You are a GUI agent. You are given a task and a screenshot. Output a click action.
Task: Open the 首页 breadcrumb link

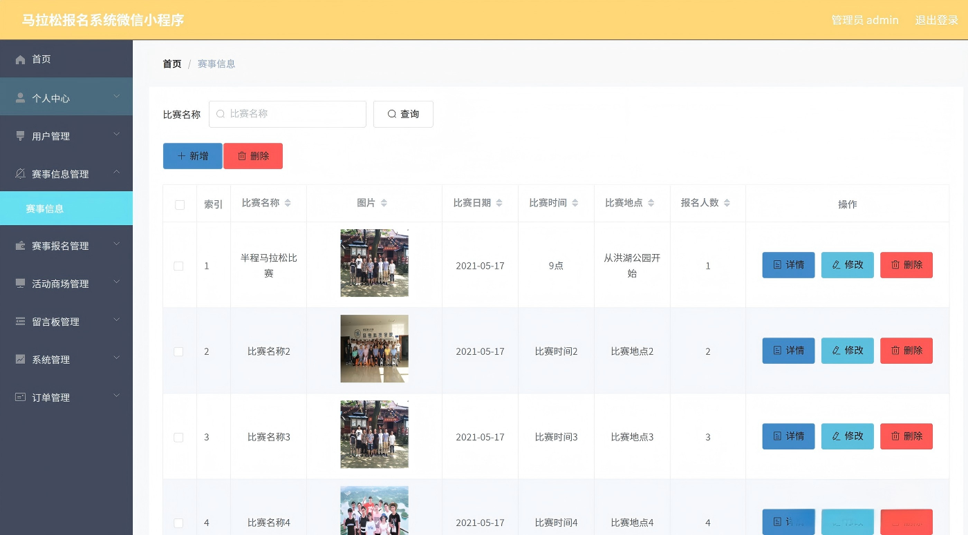[172, 64]
